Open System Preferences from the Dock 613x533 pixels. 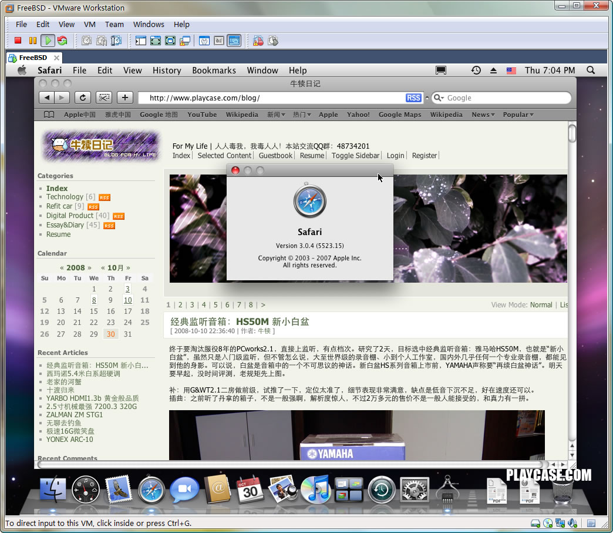coord(415,489)
